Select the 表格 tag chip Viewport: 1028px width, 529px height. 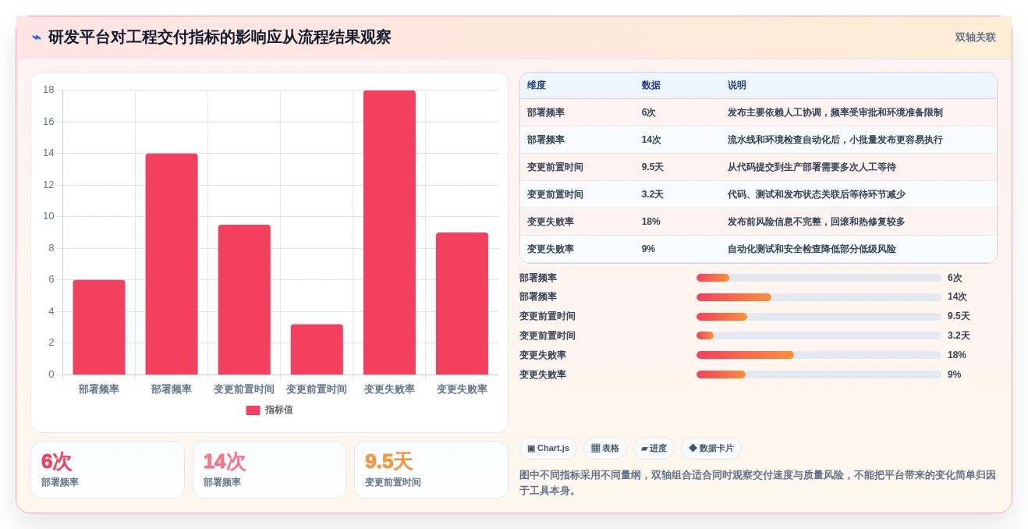pyautogui.click(x=605, y=449)
